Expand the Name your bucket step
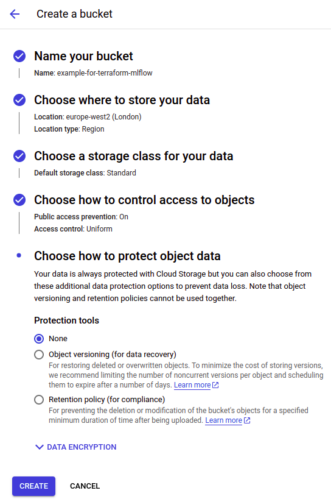Screen dimensions: 331x499 tap(83, 56)
